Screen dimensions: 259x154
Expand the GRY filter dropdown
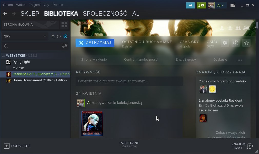click(x=25, y=36)
